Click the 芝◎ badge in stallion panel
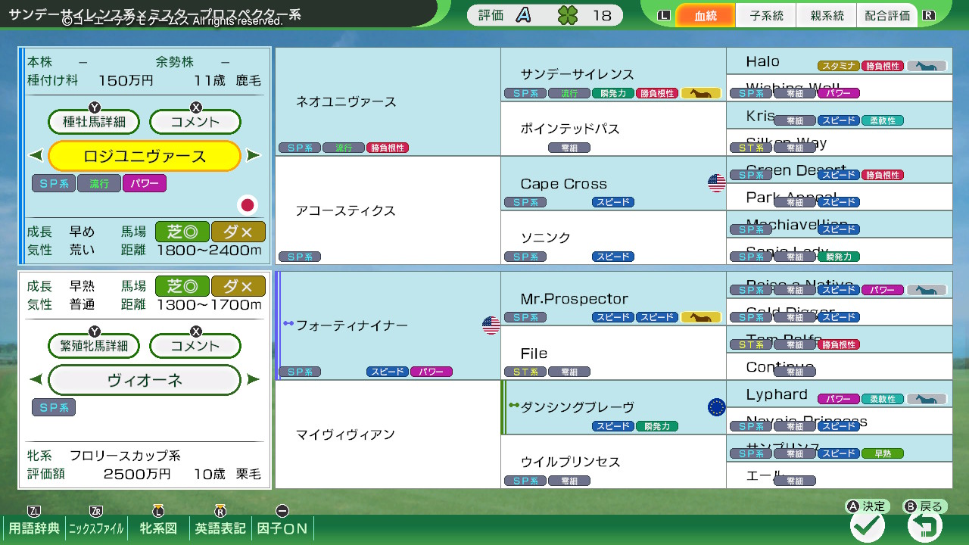Screen dimensions: 969x545 coord(182,232)
